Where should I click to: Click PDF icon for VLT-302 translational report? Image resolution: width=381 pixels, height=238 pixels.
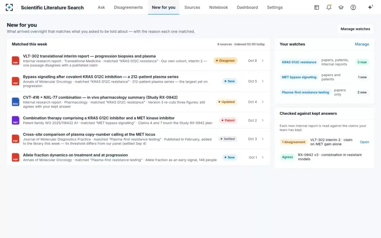(16, 60)
